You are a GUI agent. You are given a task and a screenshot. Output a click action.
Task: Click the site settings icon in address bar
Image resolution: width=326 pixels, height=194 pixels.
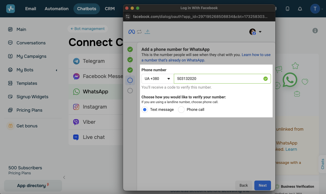128,17
